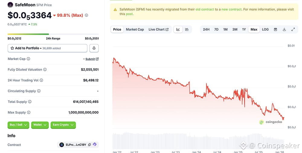This screenshot has width=302, height=153.
Task: Select the 24H time range
Action: 206,29
